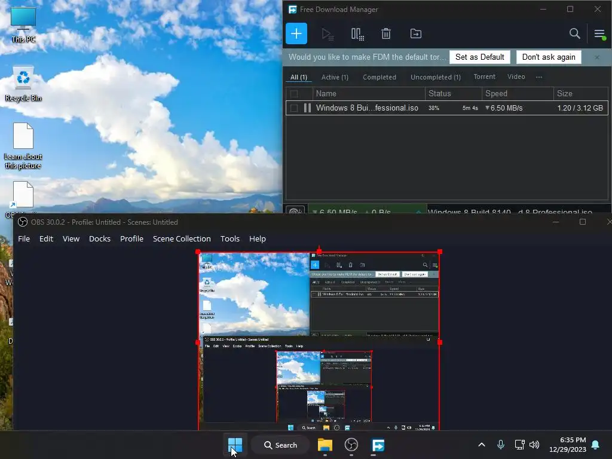This screenshot has width=612, height=459.
Task: Sort downloads by Size column
Action: click(581, 94)
